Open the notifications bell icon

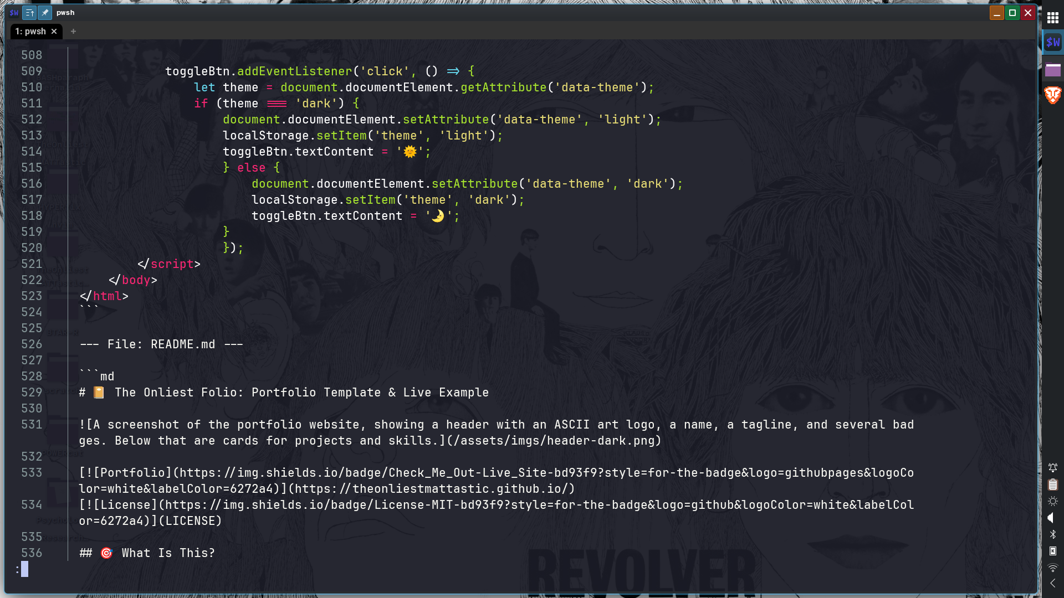click(1052, 467)
